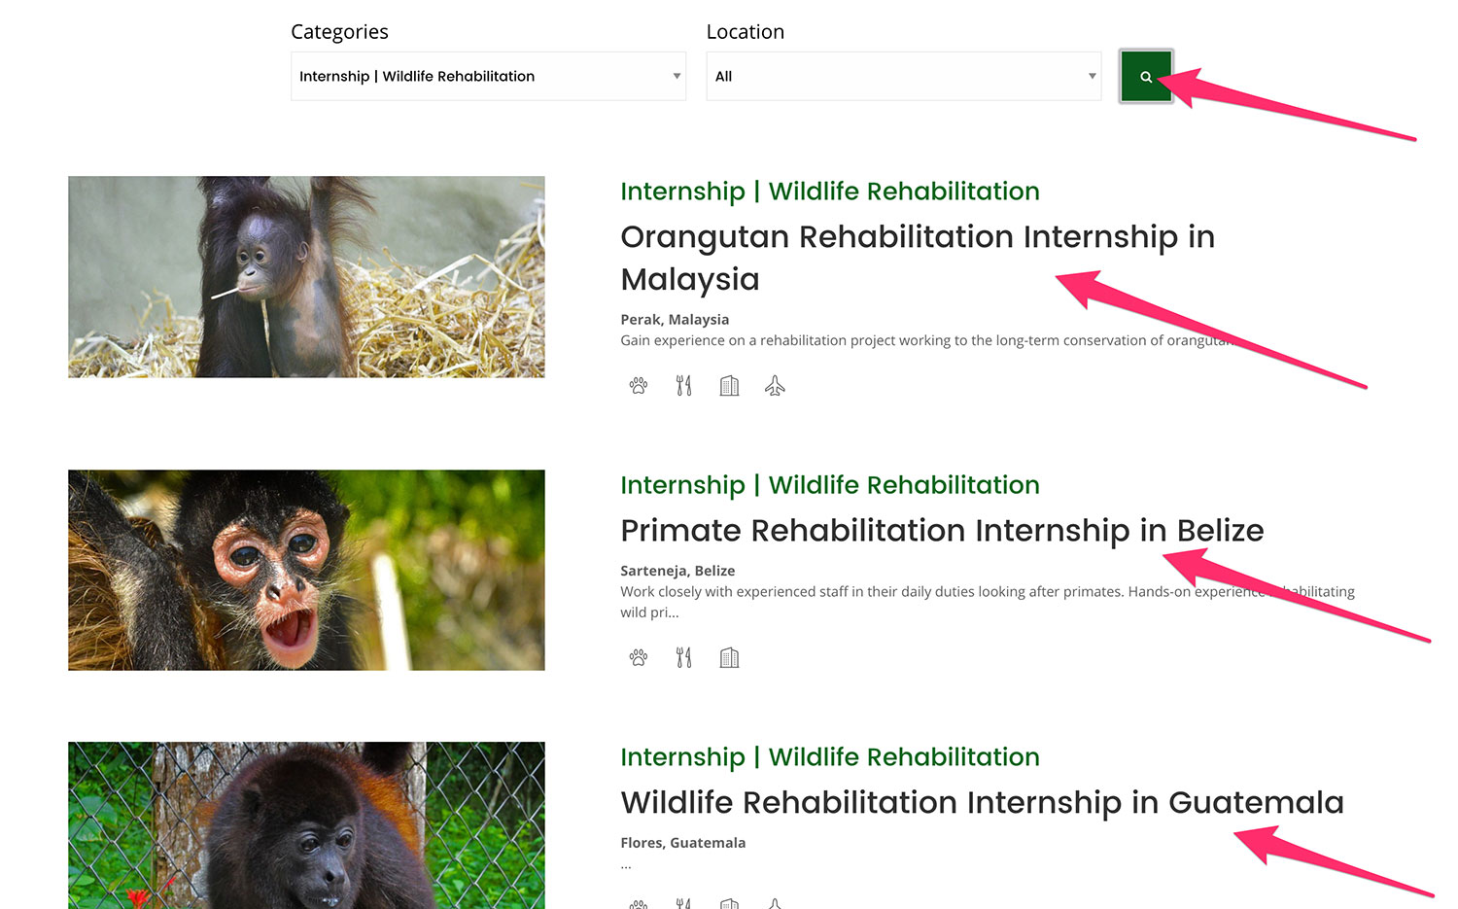The height and width of the screenshot is (909, 1458).
Task: Click paw icon under Primate Belize listing
Action: pos(638,658)
